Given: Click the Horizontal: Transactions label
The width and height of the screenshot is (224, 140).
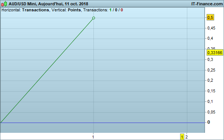Looking at the screenshot, I should [25, 10].
